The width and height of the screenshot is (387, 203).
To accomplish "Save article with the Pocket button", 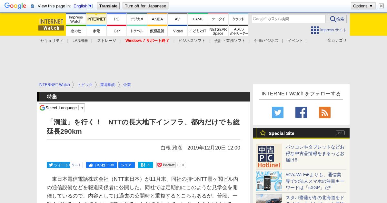I will pos(166,165).
